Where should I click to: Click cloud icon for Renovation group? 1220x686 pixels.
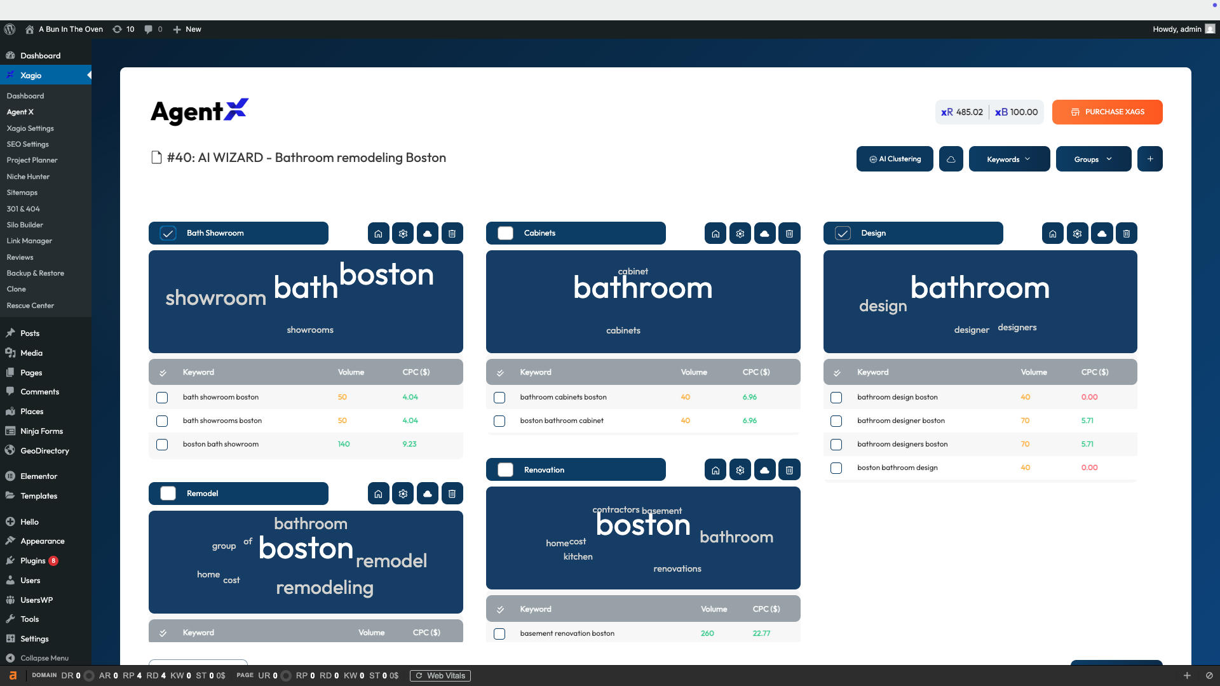764,470
